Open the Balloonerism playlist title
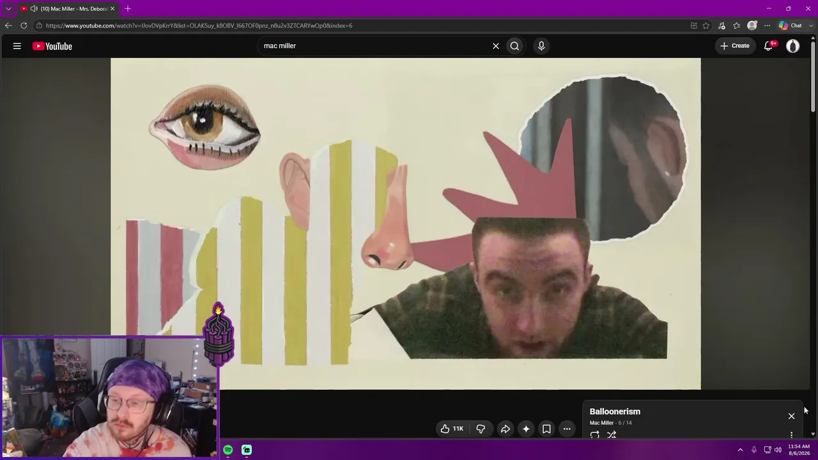 click(x=615, y=411)
